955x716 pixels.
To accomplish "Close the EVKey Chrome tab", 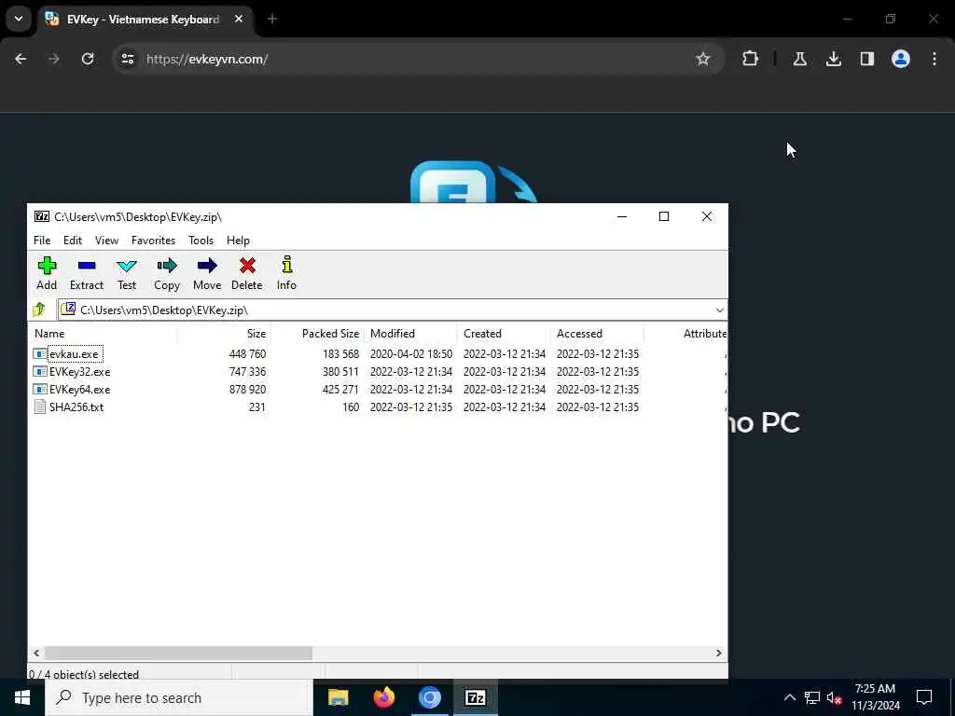I will tap(239, 20).
